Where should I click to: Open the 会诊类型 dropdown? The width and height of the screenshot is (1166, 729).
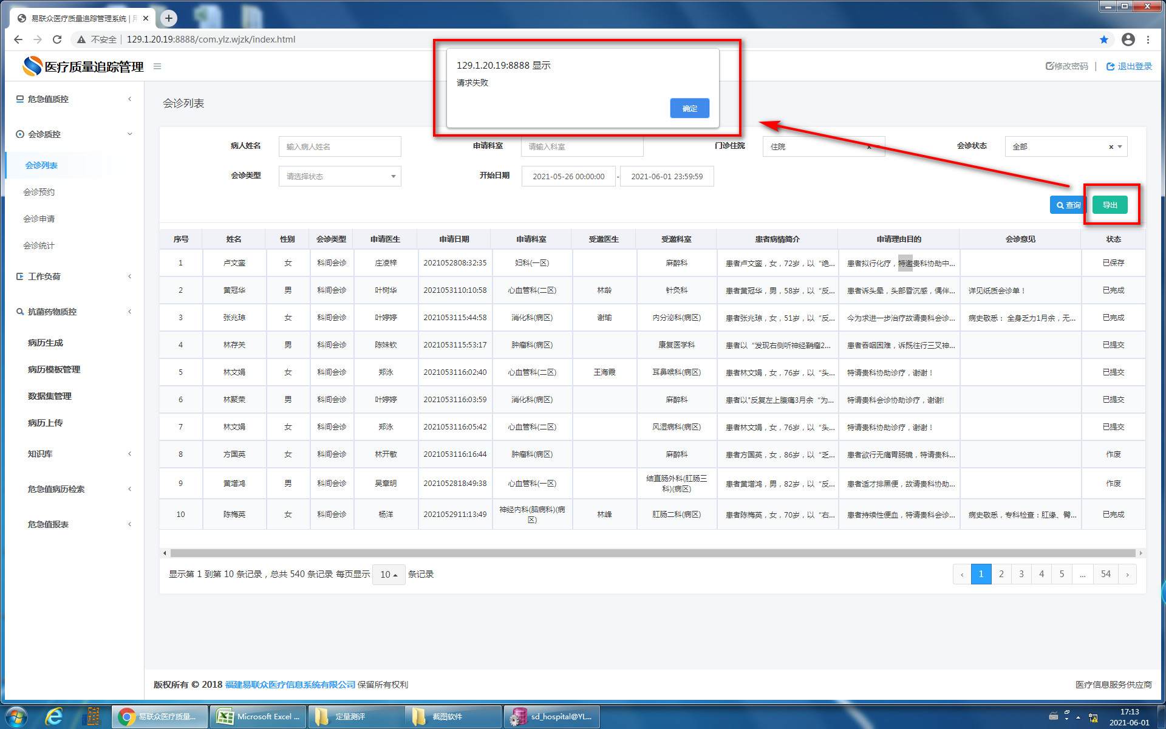pyautogui.click(x=339, y=176)
